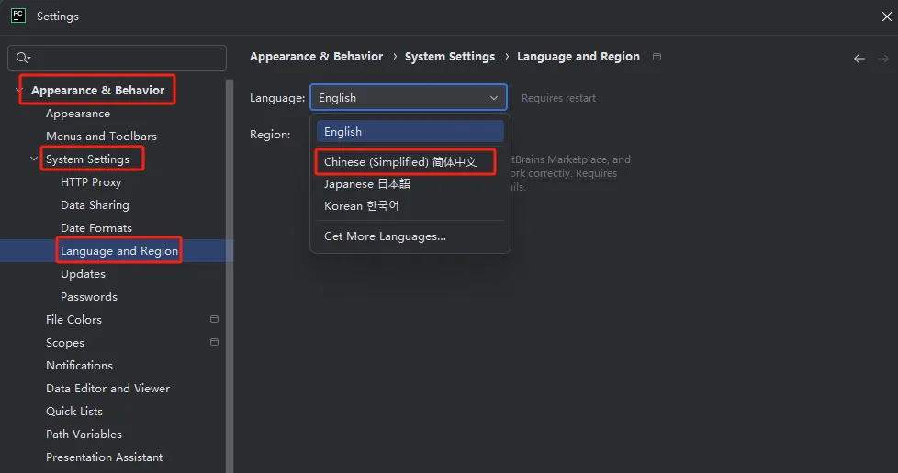Go back with the left arrow icon

(x=859, y=59)
